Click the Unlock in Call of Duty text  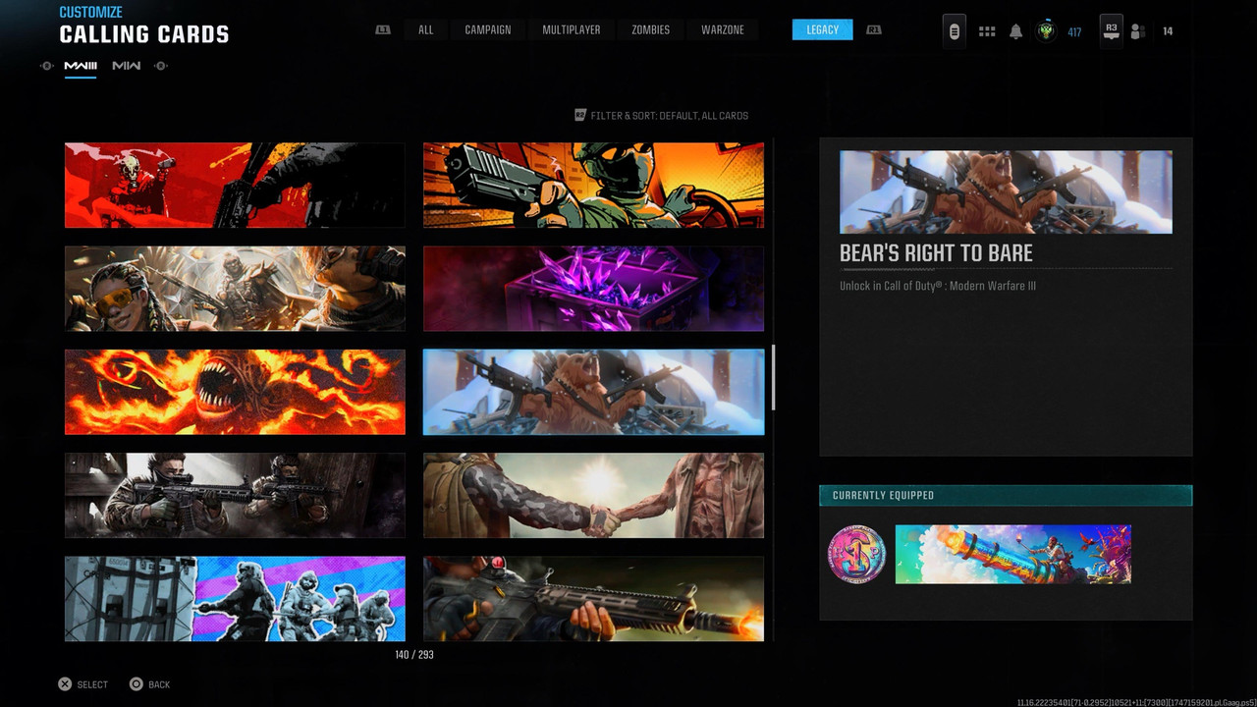(938, 286)
